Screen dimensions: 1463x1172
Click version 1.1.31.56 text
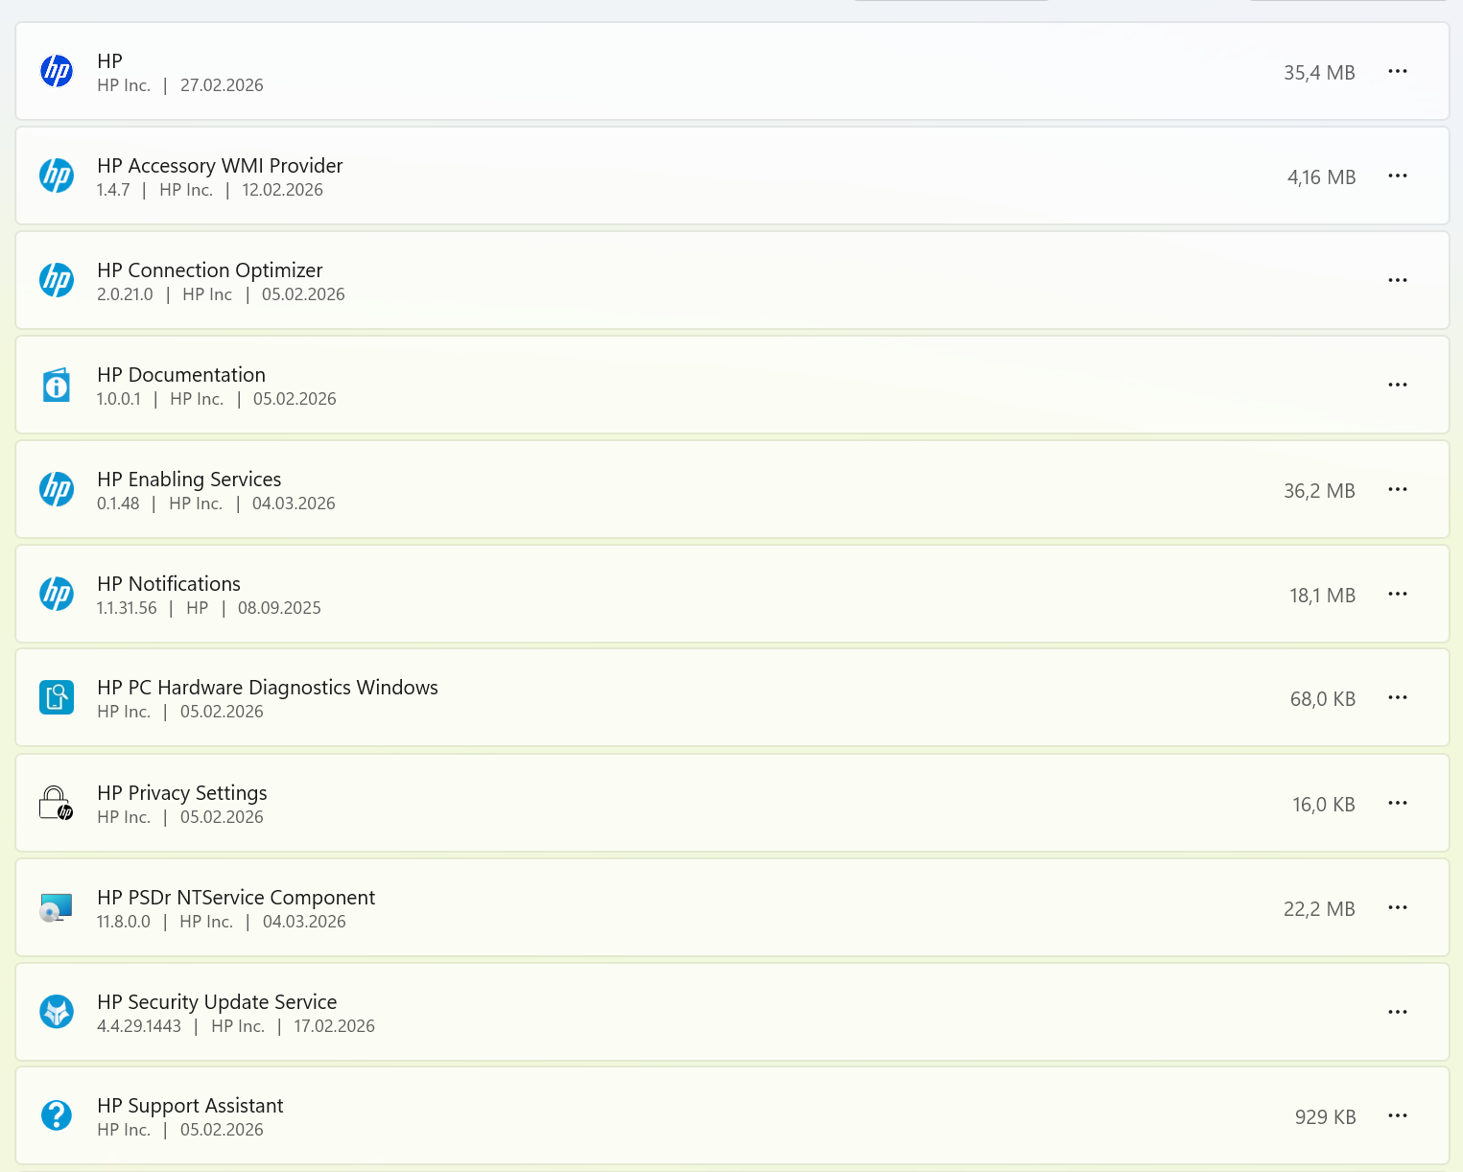pyautogui.click(x=127, y=608)
